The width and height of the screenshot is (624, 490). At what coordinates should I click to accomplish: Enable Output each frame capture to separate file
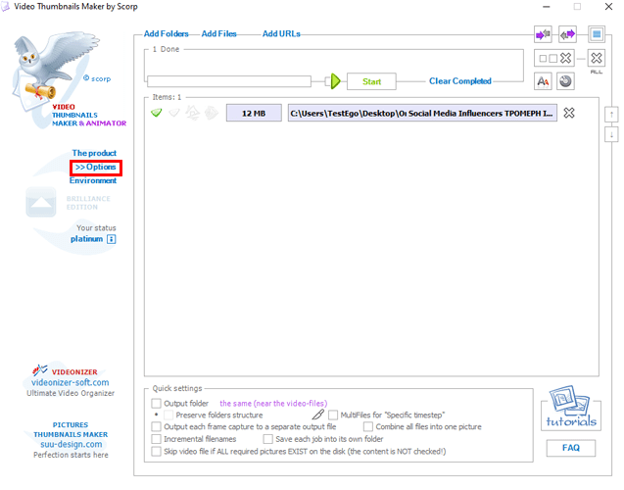click(x=157, y=426)
